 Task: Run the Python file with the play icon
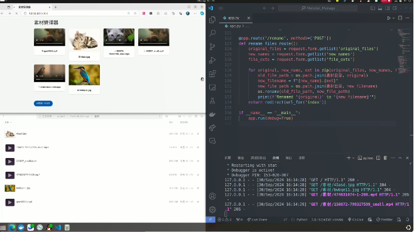pyautogui.click(x=389, y=18)
